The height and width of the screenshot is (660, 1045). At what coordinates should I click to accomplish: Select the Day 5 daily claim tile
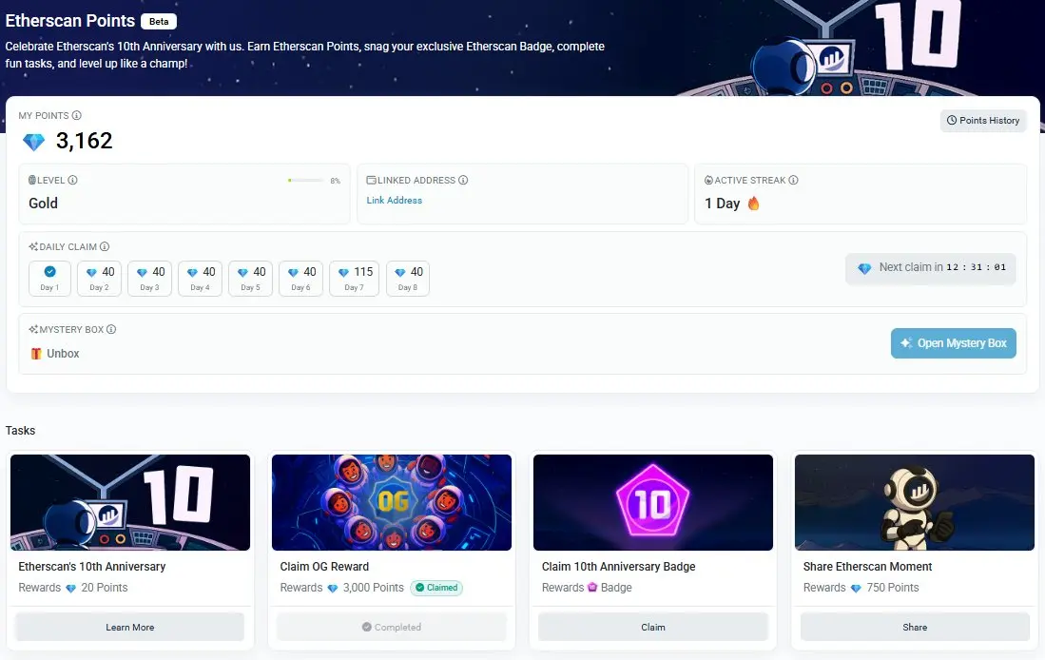[x=251, y=278]
